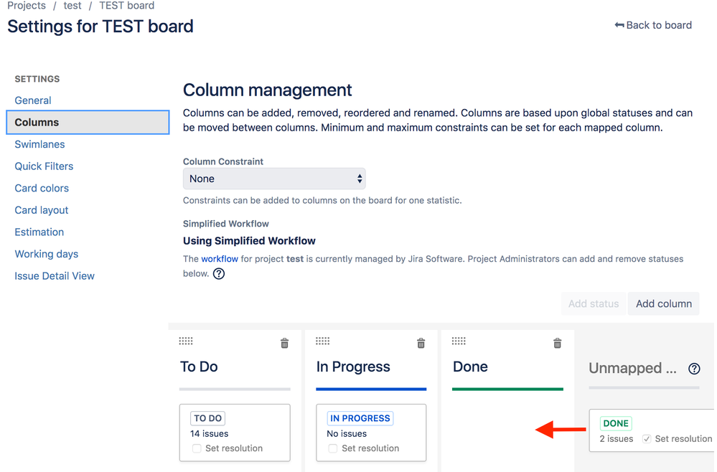717x472 pixels.
Task: Click the Projects breadcrumb
Action: pos(26,6)
